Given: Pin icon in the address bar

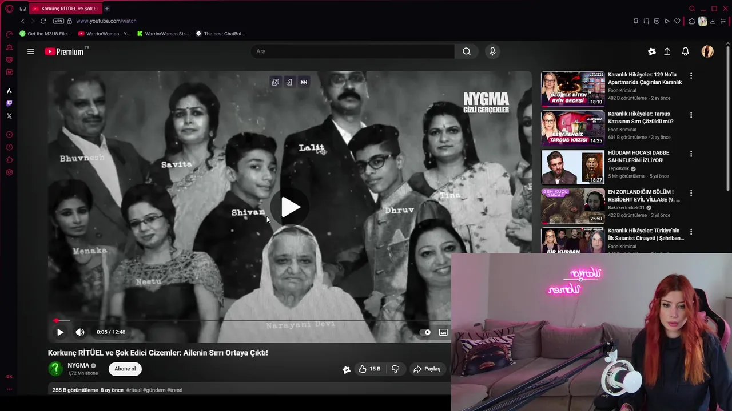Looking at the screenshot, I should pyautogui.click(x=636, y=21).
